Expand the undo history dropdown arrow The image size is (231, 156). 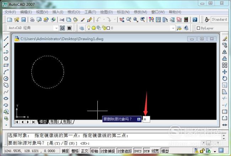pos(104,20)
